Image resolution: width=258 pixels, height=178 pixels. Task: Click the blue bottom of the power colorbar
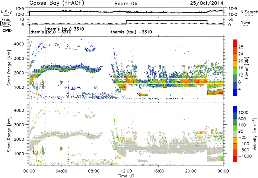235,92
